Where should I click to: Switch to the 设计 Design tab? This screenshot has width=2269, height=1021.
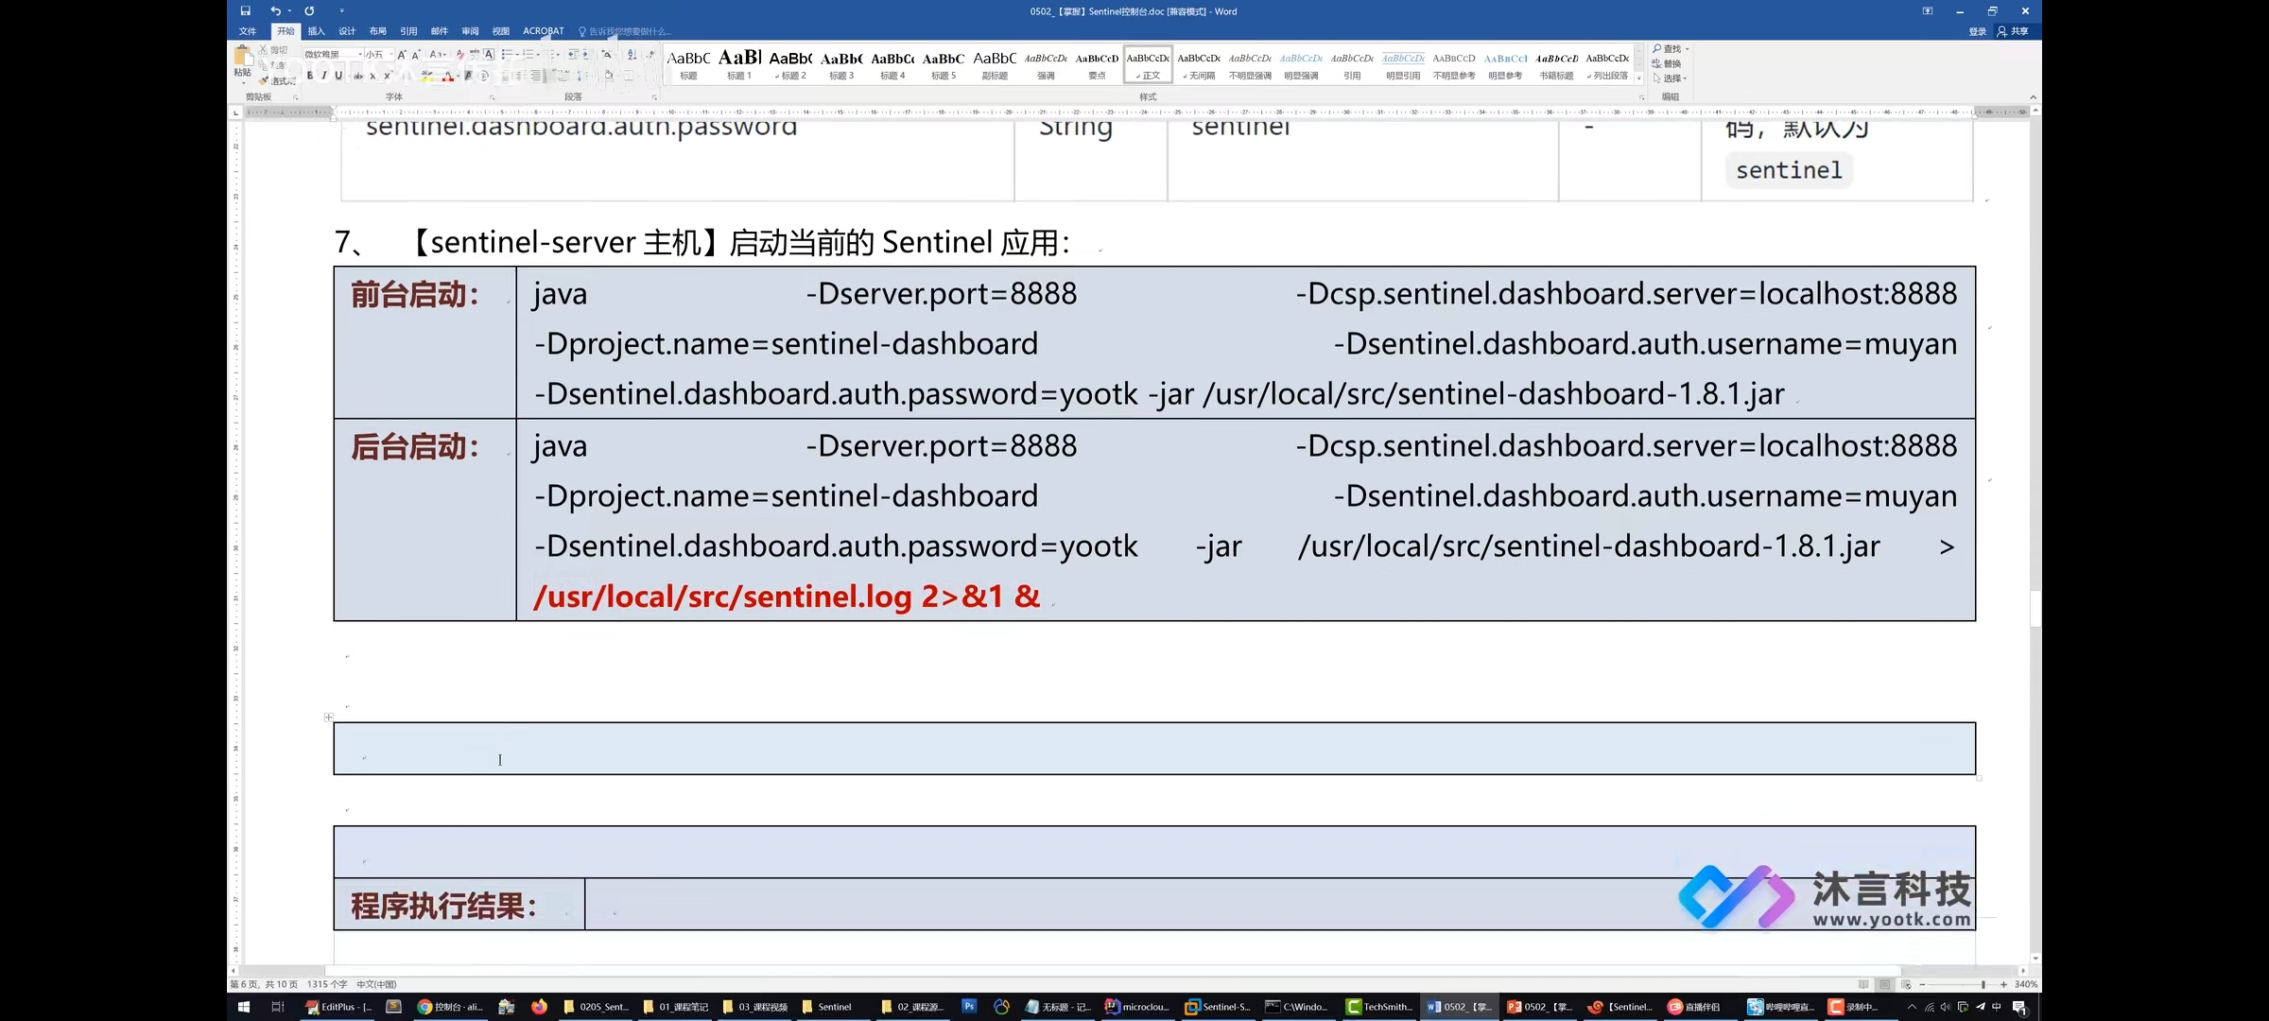point(347,31)
